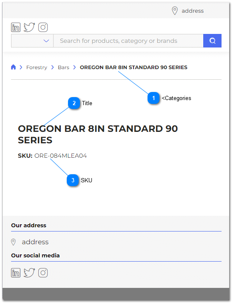Viewport: 233px width, 304px height.
Task: Select the SKU value ORE-084MLEA04
Action: (60, 156)
